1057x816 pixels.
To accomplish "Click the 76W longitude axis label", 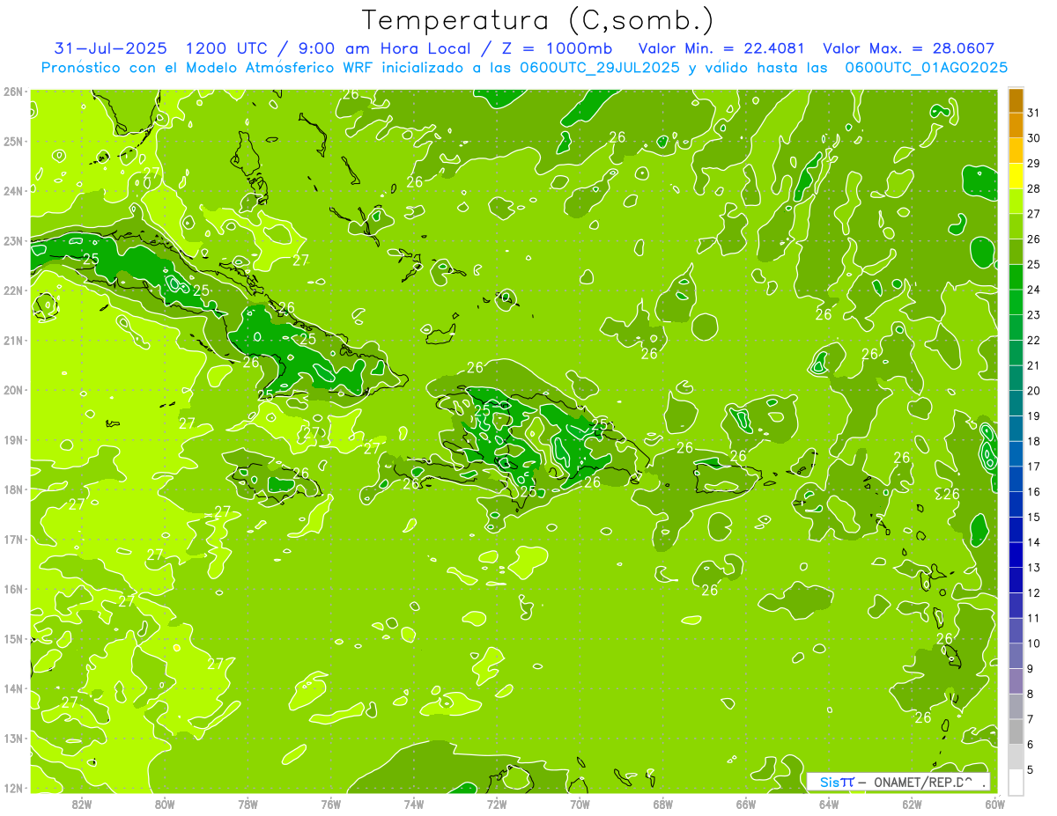I will pyautogui.click(x=330, y=803).
